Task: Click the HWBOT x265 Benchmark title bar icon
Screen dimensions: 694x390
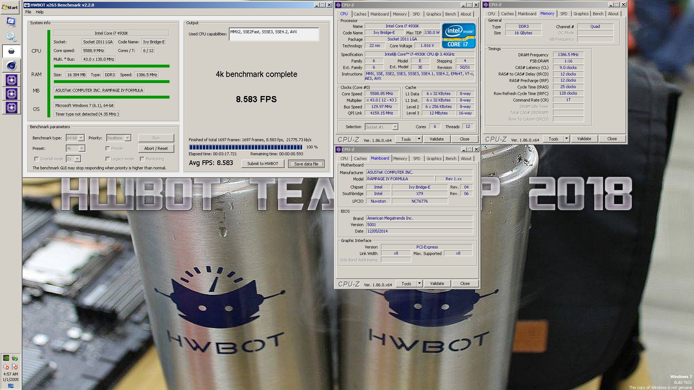Action: pos(27,5)
